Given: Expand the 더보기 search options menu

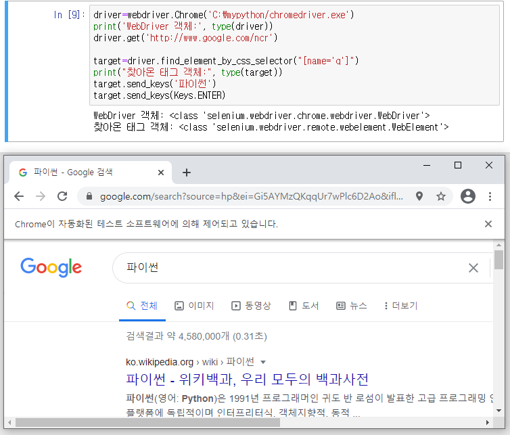Looking at the screenshot, I should point(400,306).
